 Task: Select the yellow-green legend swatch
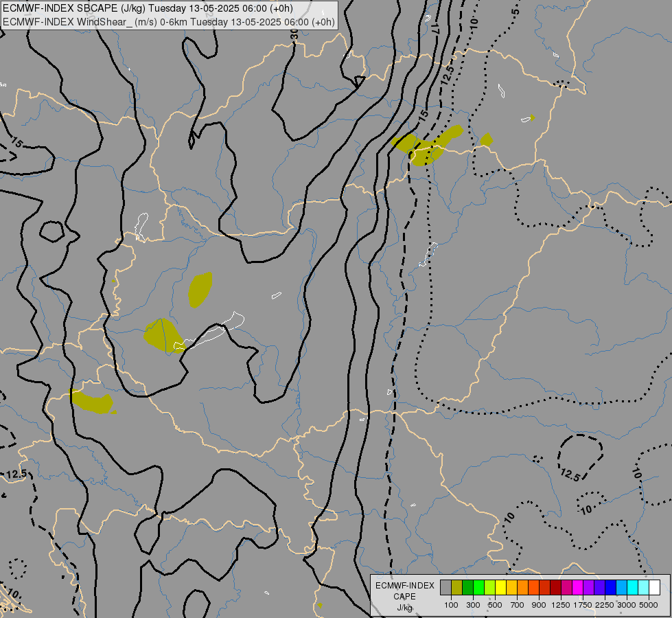point(490,587)
